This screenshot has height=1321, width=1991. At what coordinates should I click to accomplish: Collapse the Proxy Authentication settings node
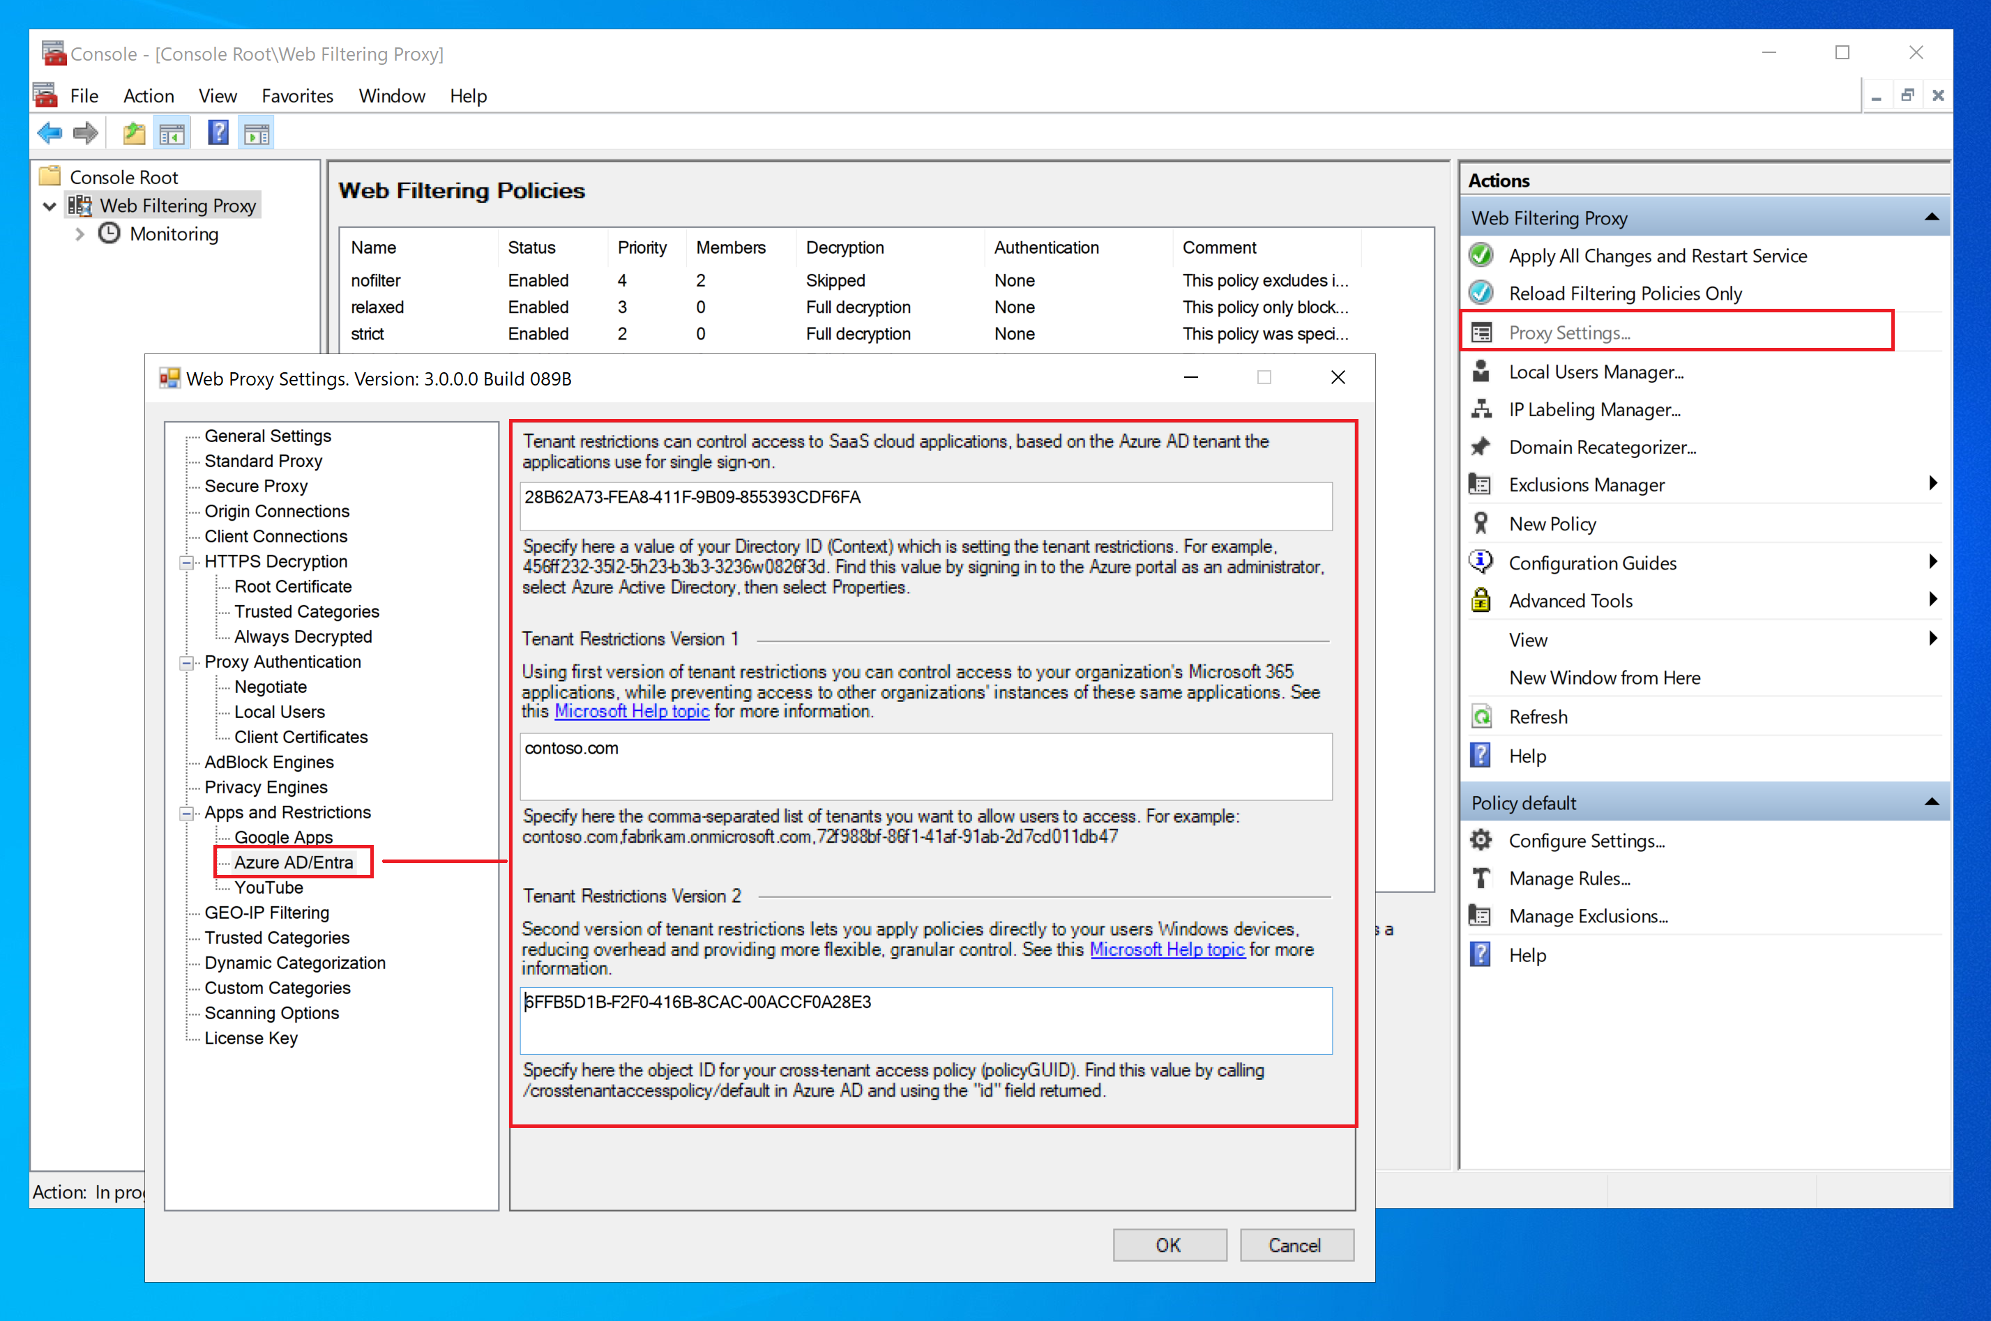(x=186, y=662)
